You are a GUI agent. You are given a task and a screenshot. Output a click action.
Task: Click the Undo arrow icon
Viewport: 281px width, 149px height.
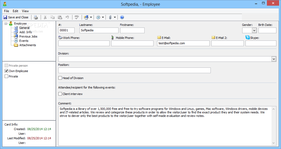[x=67, y=17]
